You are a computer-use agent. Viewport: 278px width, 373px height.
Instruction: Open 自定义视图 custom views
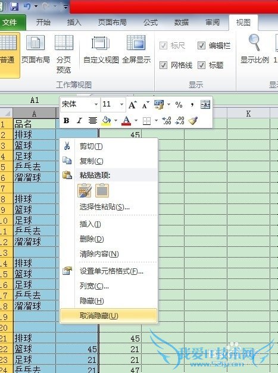click(x=101, y=50)
